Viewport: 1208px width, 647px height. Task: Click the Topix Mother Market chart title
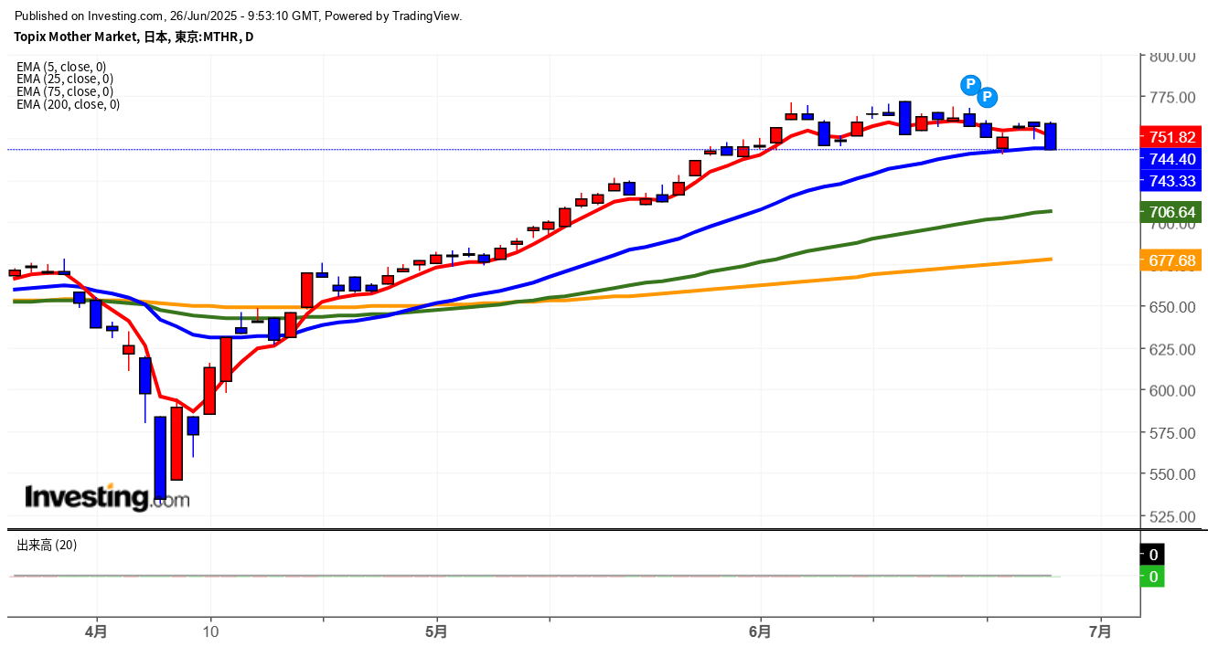coord(134,37)
